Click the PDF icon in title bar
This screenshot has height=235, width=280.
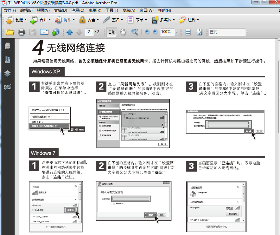(4, 3)
